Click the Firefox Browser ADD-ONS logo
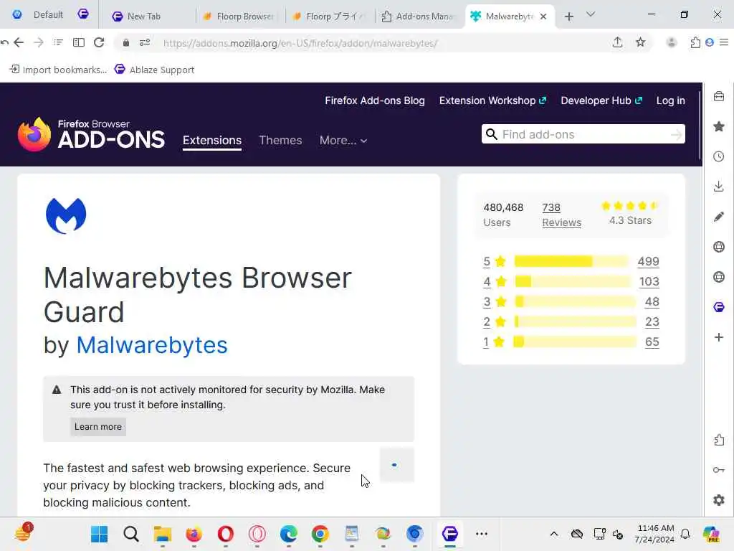The image size is (734, 551). click(x=91, y=134)
